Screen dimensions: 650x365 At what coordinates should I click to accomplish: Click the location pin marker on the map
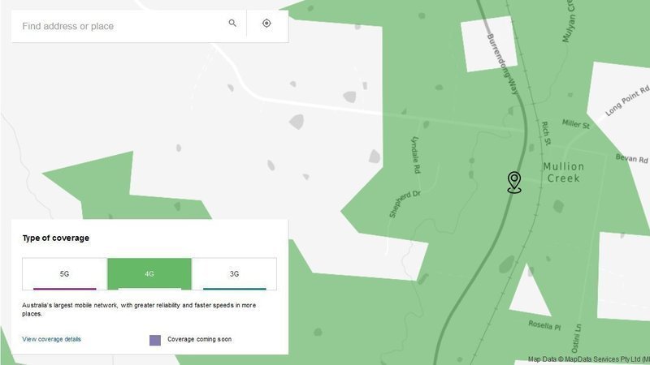click(513, 182)
